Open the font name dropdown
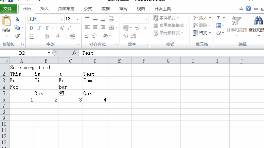The height and width of the screenshot is (148, 264). 61,19
